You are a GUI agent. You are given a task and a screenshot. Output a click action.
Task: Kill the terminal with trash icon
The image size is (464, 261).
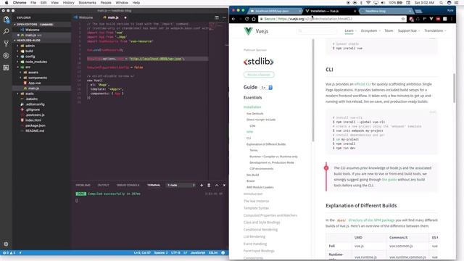(209, 186)
